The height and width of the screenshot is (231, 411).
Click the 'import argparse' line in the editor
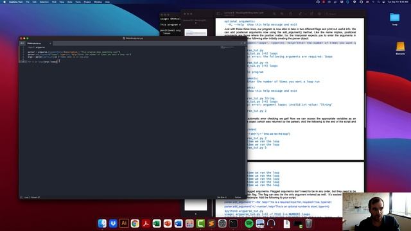(37, 47)
